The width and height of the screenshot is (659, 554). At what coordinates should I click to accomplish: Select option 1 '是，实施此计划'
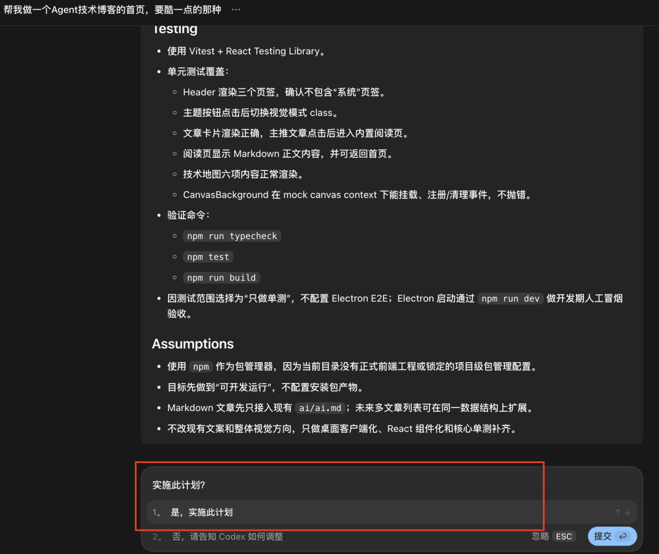coord(392,512)
